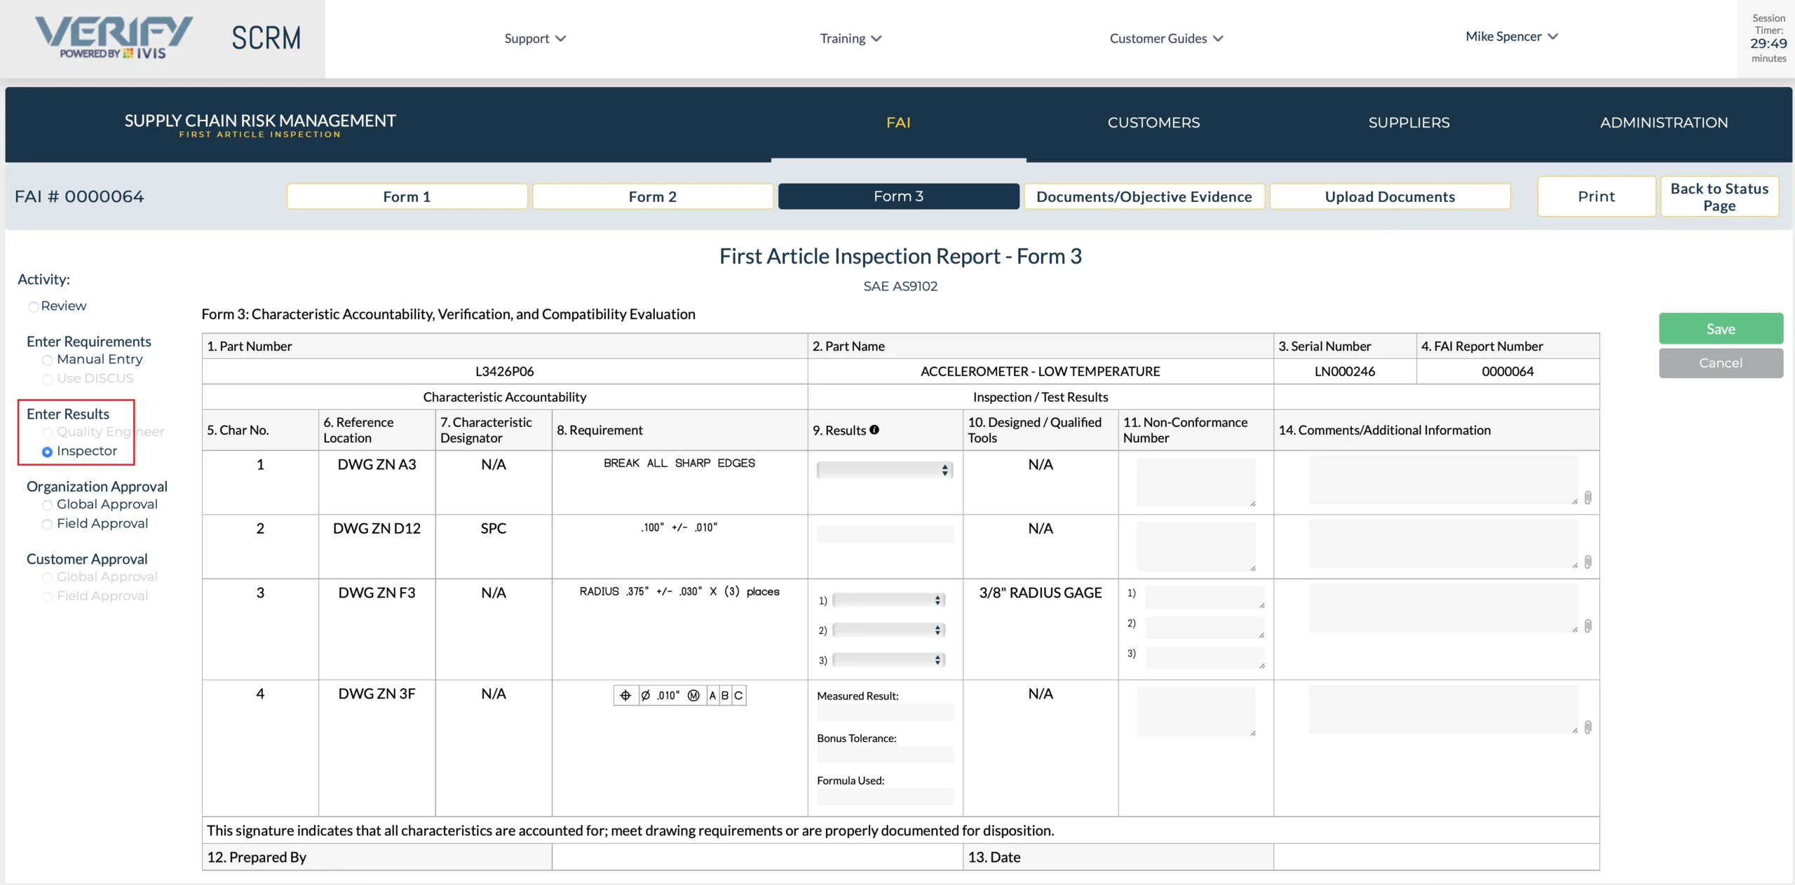Select Manual Entry under Enter Requirements

click(x=47, y=360)
